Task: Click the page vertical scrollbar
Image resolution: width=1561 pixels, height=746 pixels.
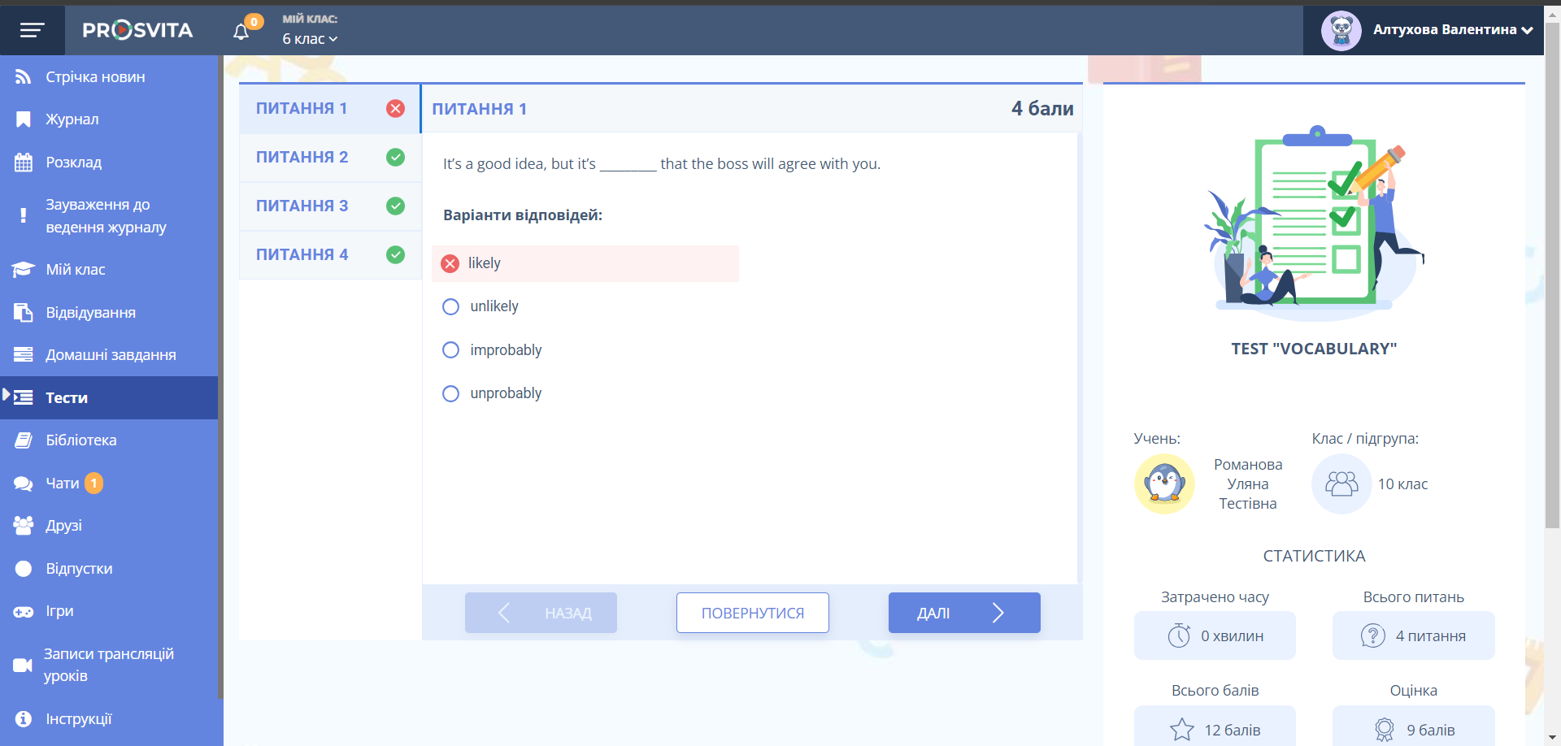Action: (x=1552, y=276)
